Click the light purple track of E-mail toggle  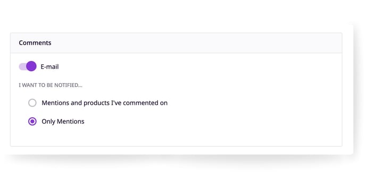(22, 67)
